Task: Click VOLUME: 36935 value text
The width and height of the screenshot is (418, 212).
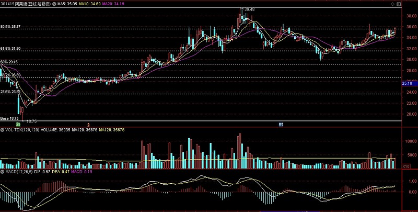Action: (x=55, y=130)
